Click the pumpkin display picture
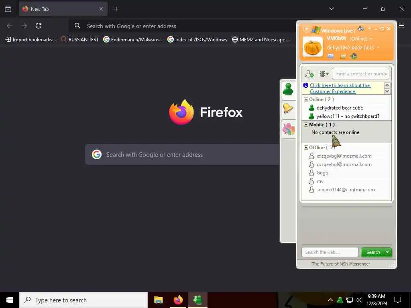The height and width of the screenshot is (308, 411). (312, 47)
